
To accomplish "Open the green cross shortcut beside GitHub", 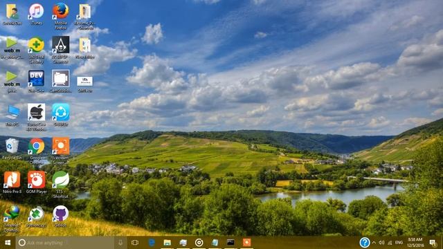I will [x=36, y=216].
